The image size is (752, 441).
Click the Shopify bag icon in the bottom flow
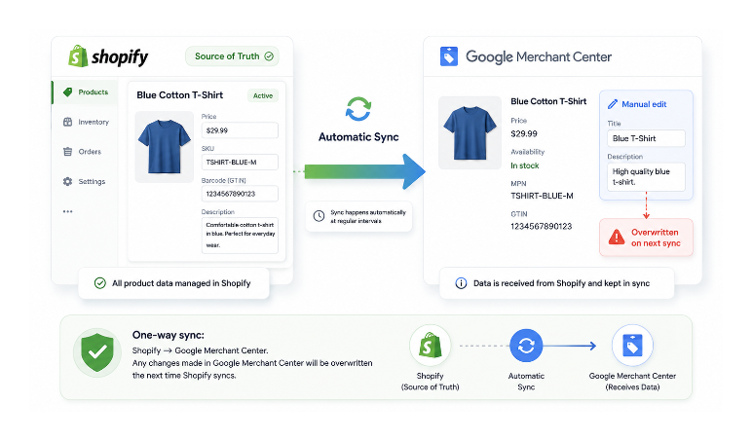click(x=431, y=346)
